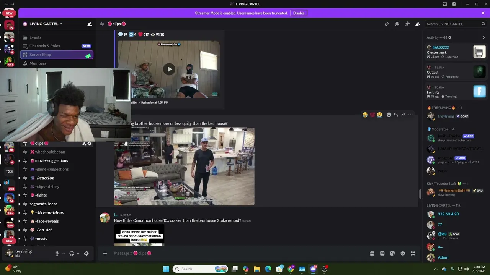This screenshot has width=490, height=275.
Task: Open headphone output options arrow
Action: click(78, 253)
